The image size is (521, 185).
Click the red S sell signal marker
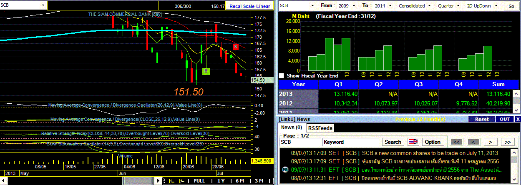(236, 46)
